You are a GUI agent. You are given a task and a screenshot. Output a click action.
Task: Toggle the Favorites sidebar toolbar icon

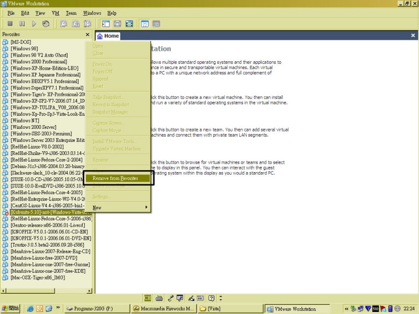click(x=106, y=24)
